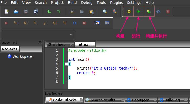190x104 pixels.
Task: Click the Find magnifier icon
Action: click(105, 12)
